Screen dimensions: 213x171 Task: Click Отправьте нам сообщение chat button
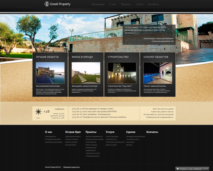tap(192, 169)
